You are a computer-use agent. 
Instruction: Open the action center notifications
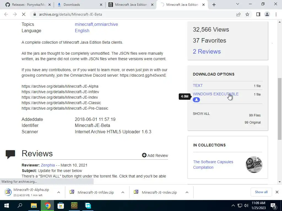273,206
